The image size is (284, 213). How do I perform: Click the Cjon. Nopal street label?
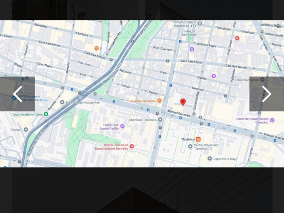[x=45, y=65]
